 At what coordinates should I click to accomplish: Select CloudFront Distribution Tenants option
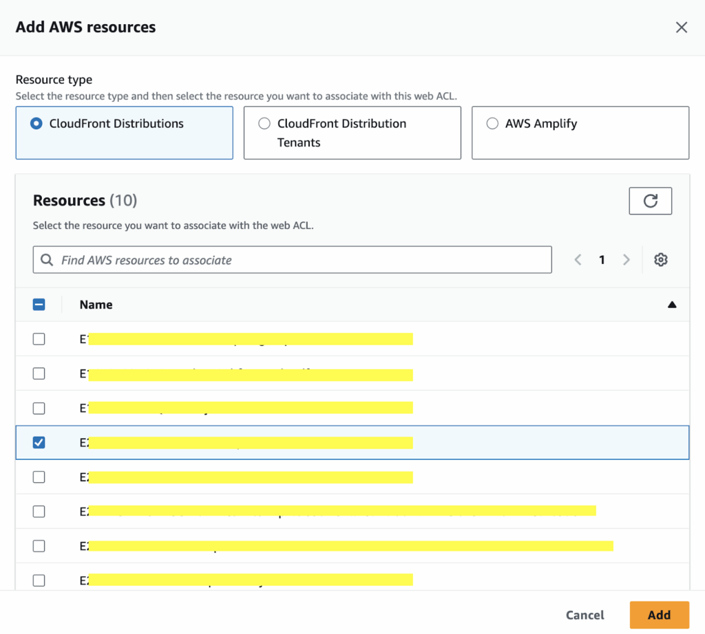pyautogui.click(x=352, y=133)
